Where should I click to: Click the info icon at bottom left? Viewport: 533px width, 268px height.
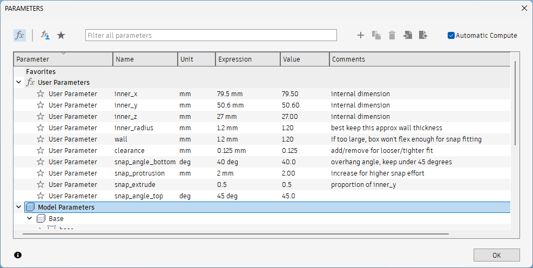(18, 254)
